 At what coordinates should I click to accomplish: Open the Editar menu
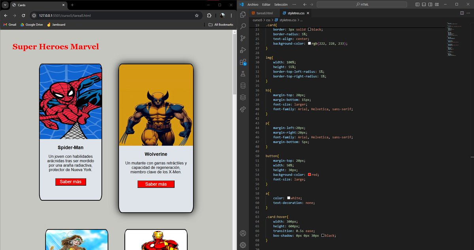coord(266,4)
